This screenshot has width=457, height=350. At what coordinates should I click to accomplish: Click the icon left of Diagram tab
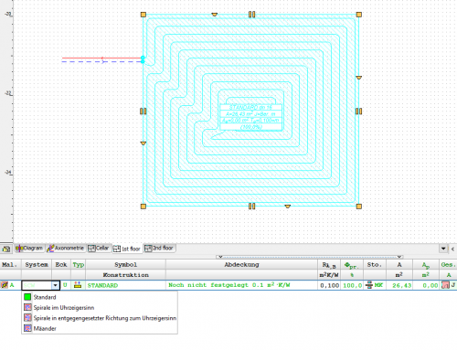pyautogui.click(x=6, y=249)
